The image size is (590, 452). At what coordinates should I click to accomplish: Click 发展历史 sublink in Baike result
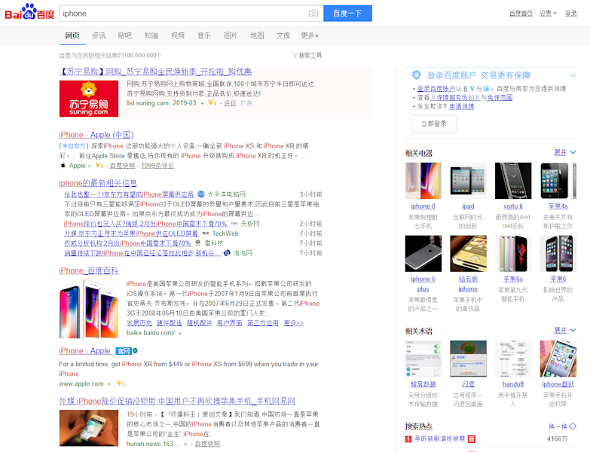click(139, 323)
